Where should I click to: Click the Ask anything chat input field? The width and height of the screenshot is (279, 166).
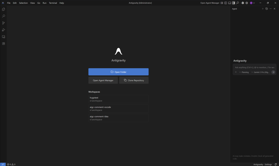click(254, 67)
